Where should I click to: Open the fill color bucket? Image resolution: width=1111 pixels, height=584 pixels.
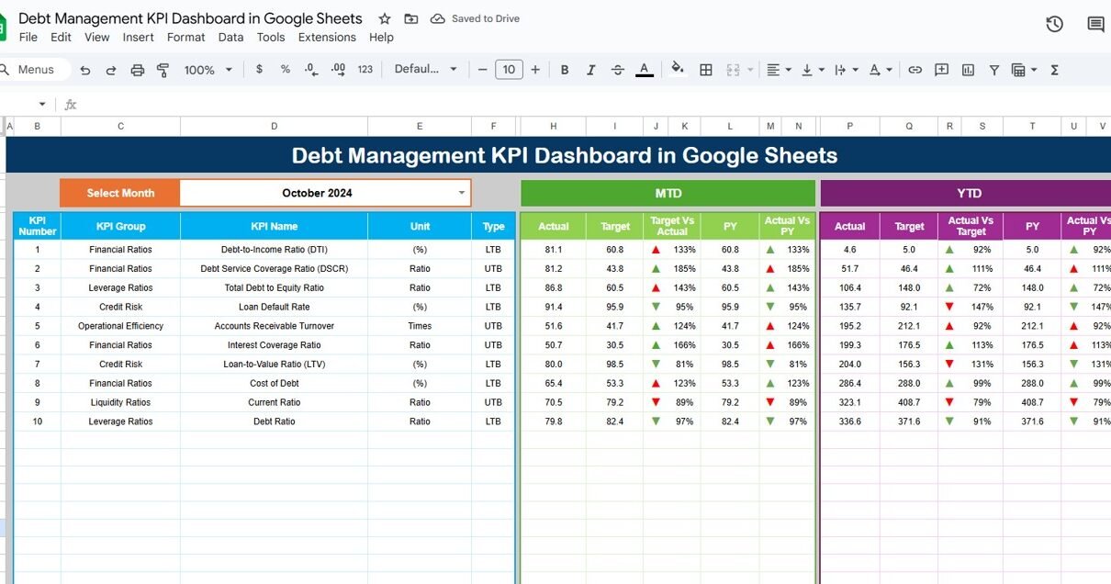(678, 69)
